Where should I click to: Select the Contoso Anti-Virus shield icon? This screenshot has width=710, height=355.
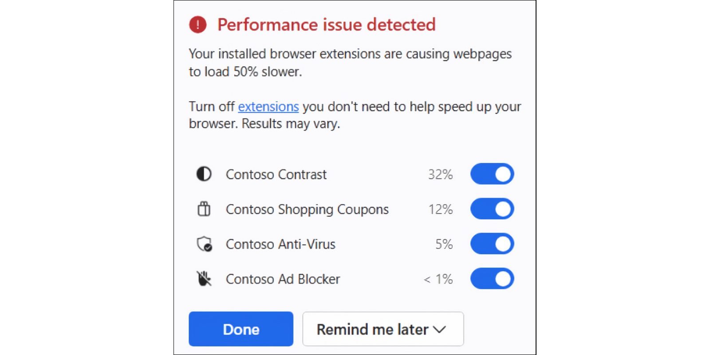(x=203, y=244)
